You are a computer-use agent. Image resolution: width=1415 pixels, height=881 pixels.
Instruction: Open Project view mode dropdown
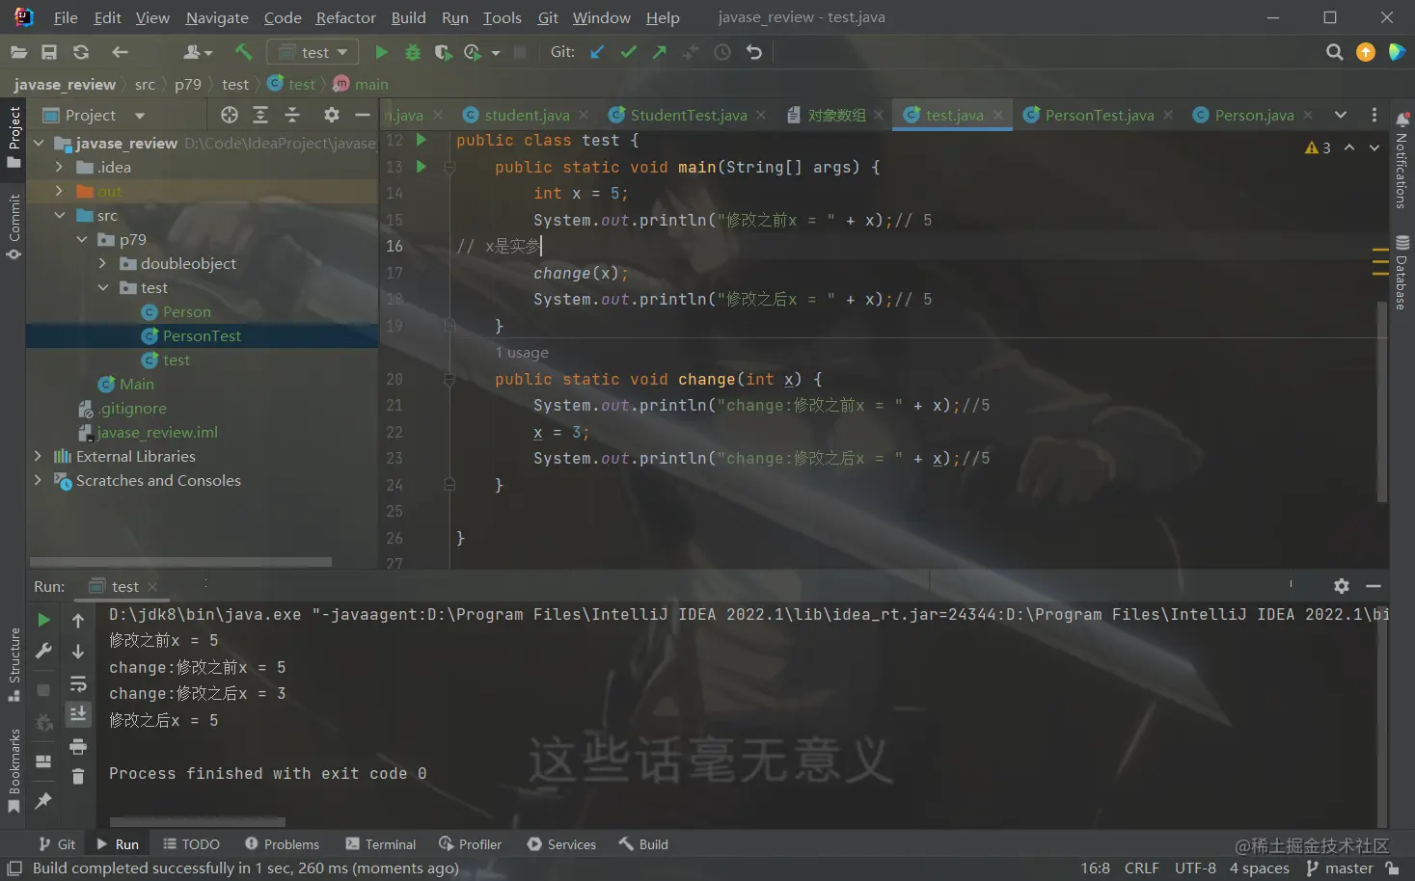[140, 116]
